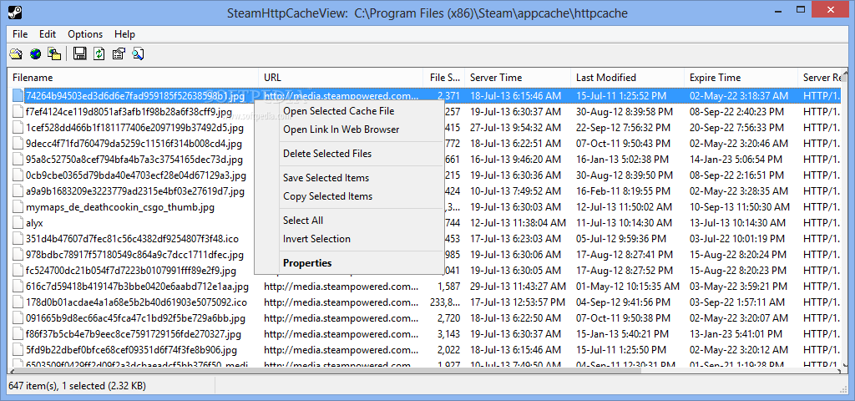
Task: Choose Invert Selection
Action: [x=349, y=238]
